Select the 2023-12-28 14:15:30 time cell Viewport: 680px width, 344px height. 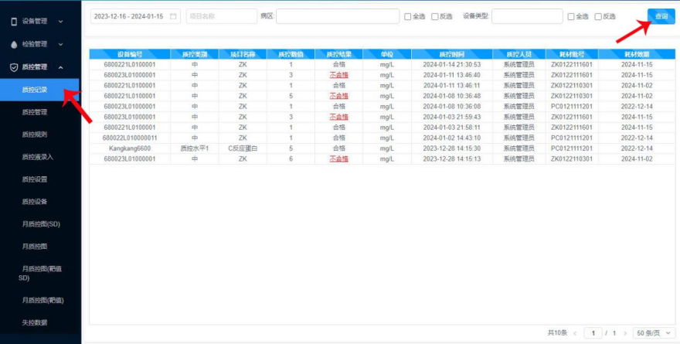click(x=452, y=148)
